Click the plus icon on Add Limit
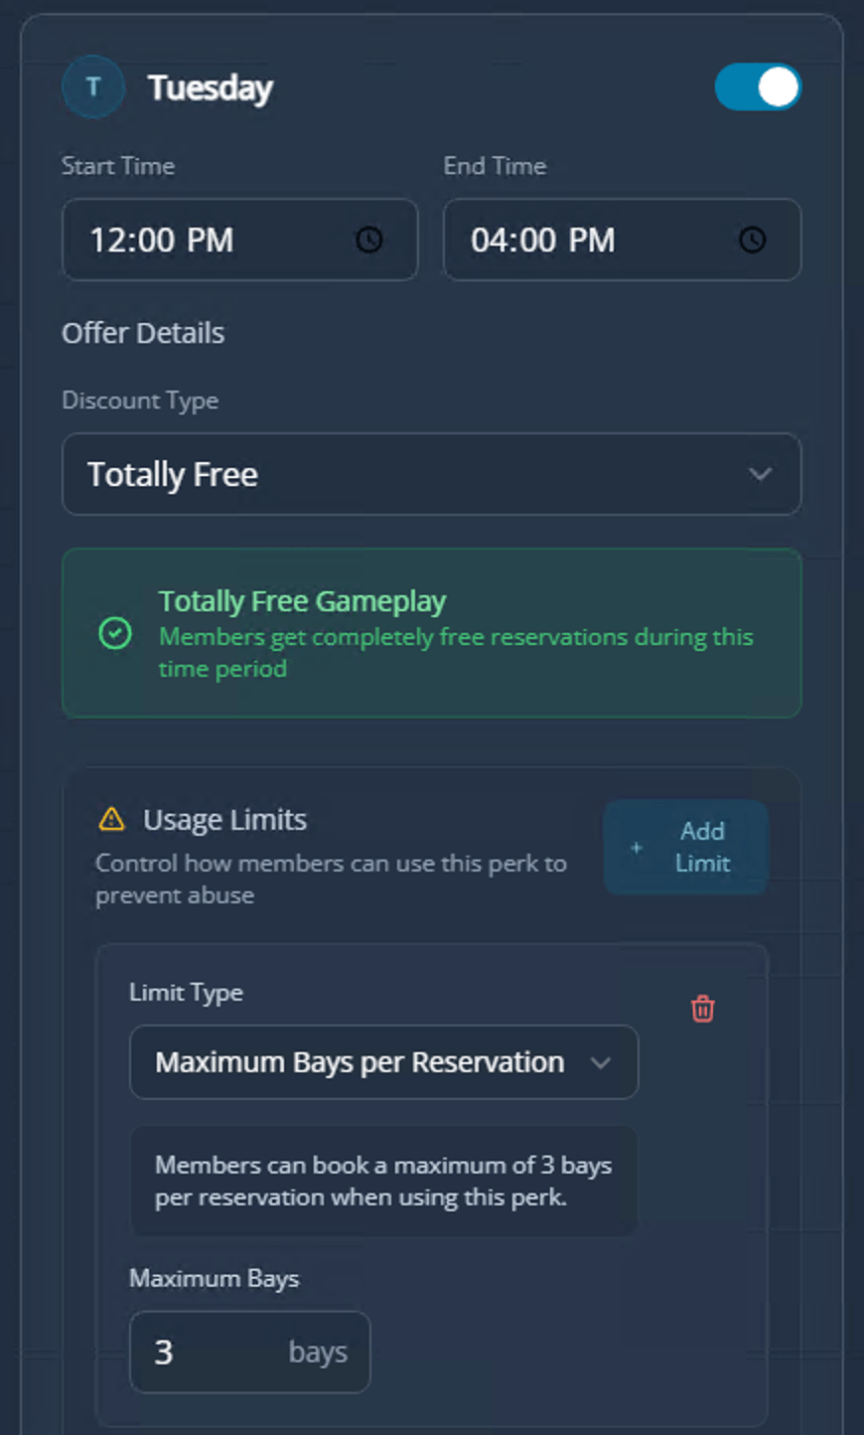The image size is (864, 1435). pyautogui.click(x=636, y=848)
